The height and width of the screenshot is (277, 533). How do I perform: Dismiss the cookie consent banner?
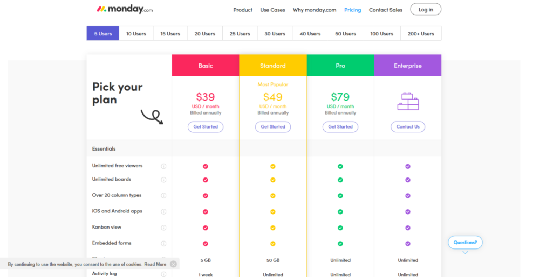(x=173, y=264)
